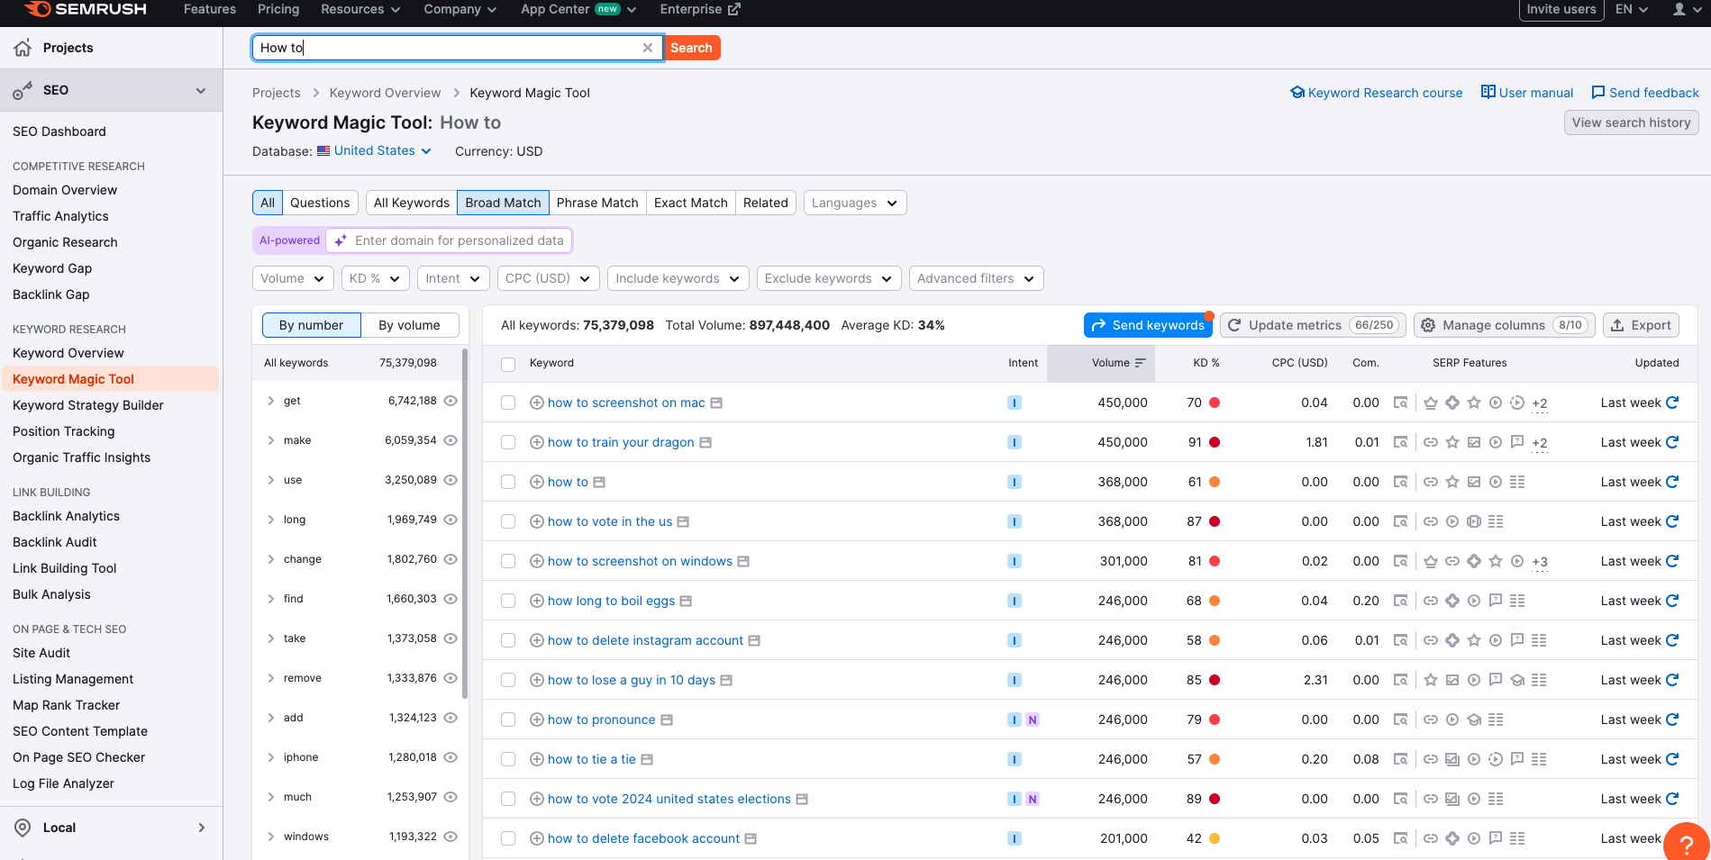
Task: Click the Semrush logo icon
Action: pyautogui.click(x=38, y=9)
